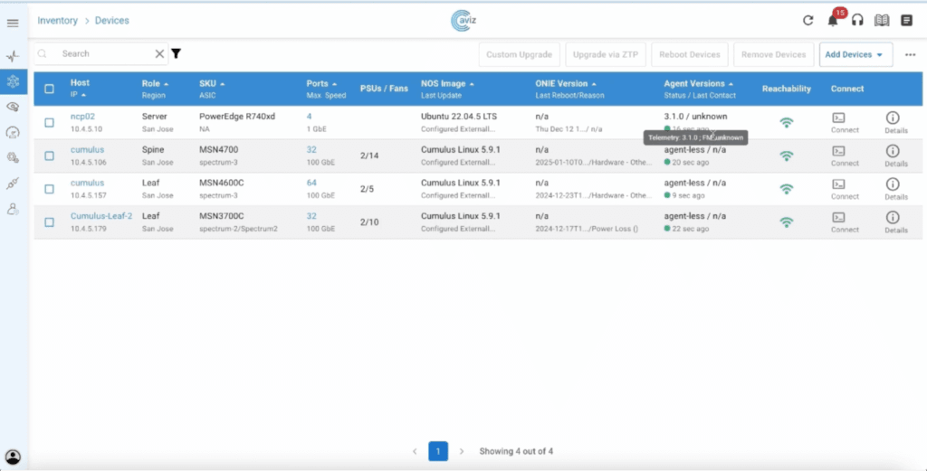Open the Cumulus-Leaf-2 host link

click(101, 216)
